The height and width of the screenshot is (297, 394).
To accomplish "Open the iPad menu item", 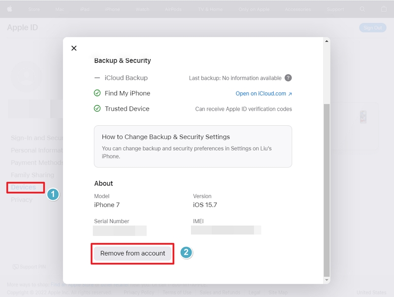I will [x=85, y=9].
